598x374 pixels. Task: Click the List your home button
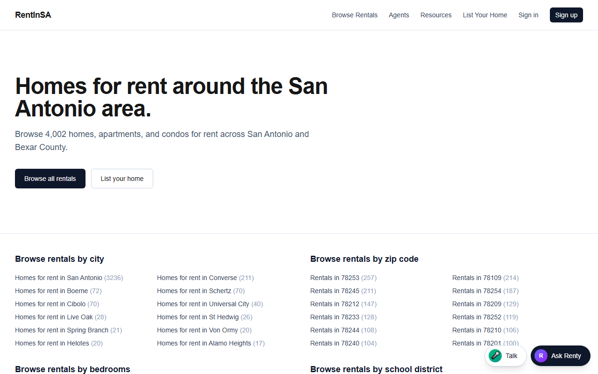[x=122, y=179]
